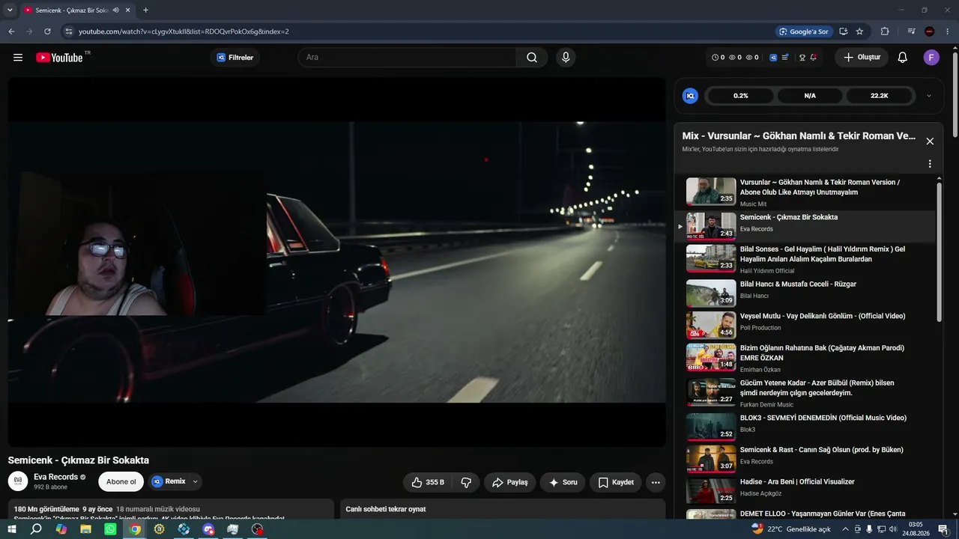
Task: Open Windows Start menu
Action: click(x=11, y=529)
